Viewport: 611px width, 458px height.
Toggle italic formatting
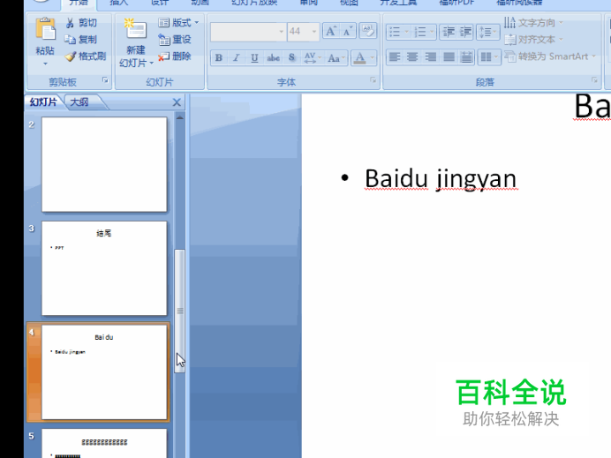click(236, 58)
